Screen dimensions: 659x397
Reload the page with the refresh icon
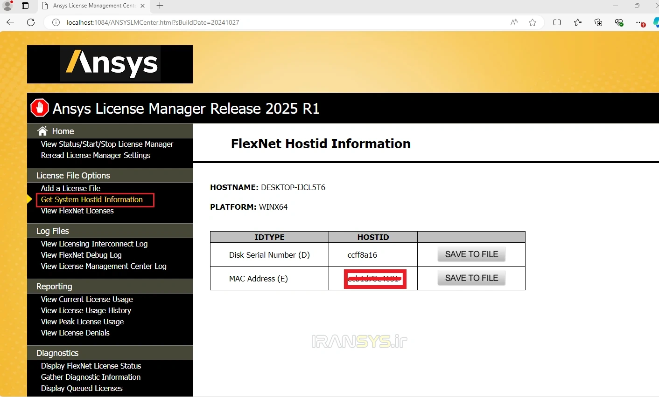31,22
